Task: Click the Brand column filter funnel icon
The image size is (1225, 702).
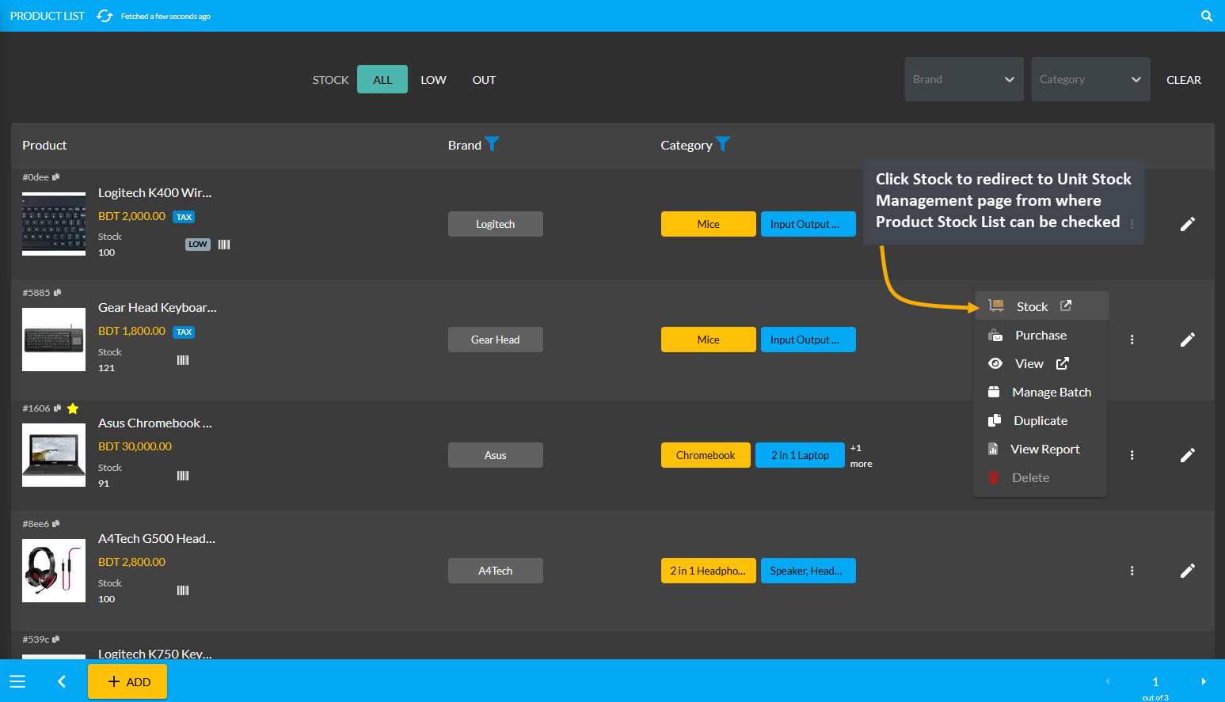Action: [x=492, y=144]
